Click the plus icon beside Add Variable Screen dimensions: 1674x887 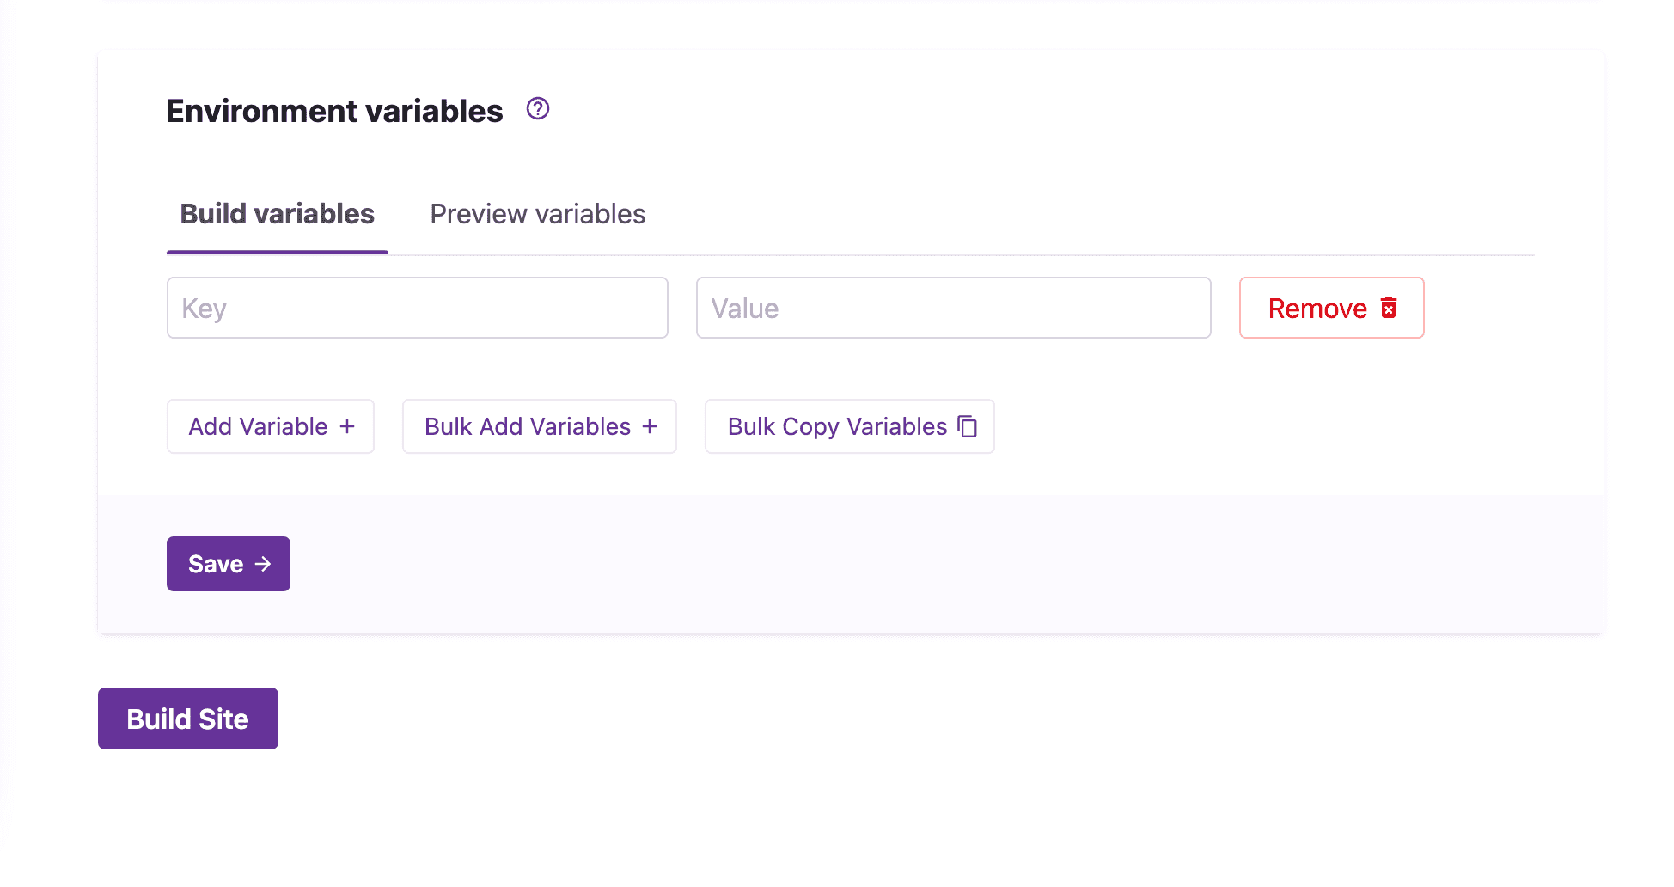pyautogui.click(x=347, y=426)
